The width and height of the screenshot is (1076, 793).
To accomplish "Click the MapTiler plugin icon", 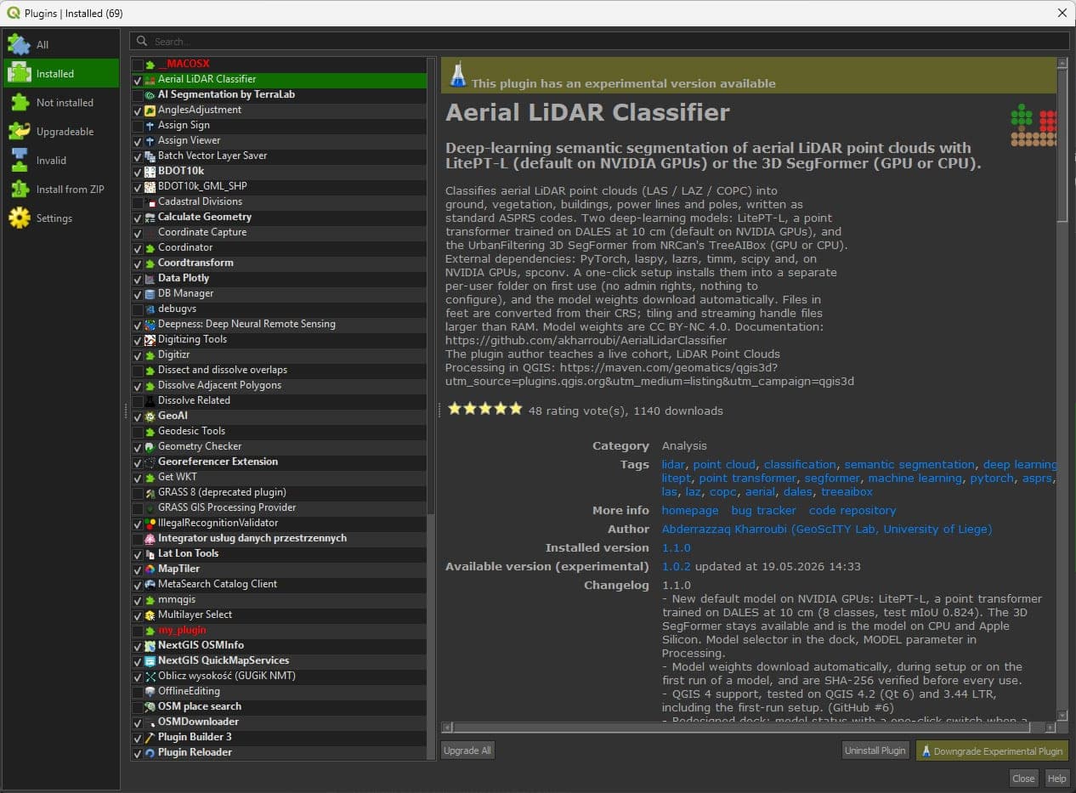I will click(x=150, y=569).
